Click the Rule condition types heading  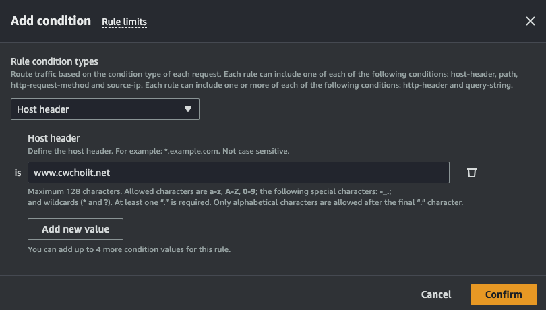(x=55, y=61)
